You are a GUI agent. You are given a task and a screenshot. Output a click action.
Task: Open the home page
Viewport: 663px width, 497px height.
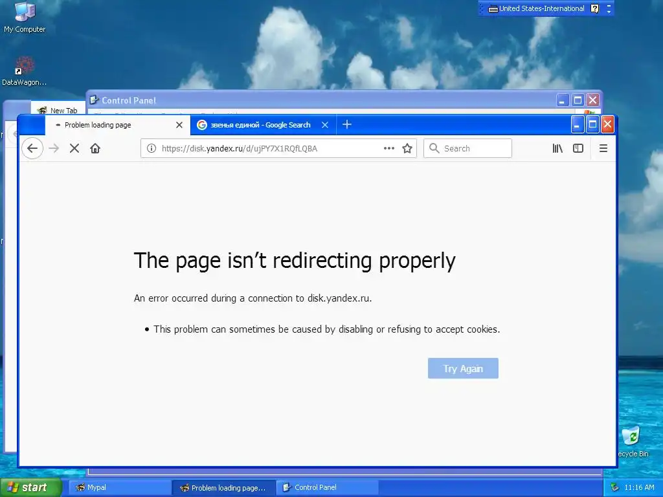click(95, 148)
